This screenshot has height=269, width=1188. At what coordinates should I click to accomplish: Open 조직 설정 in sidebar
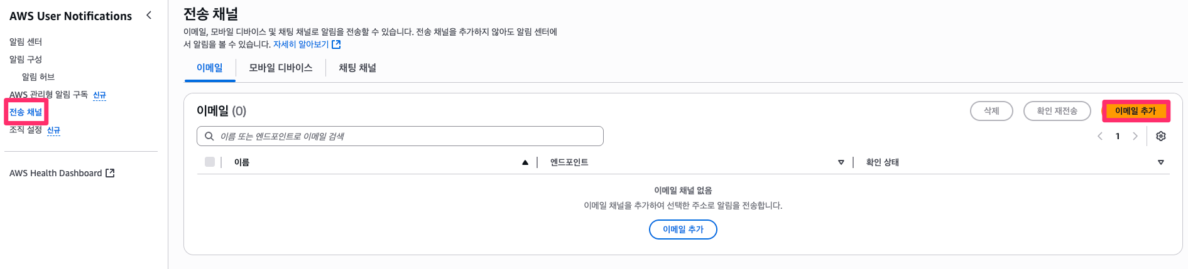point(26,130)
